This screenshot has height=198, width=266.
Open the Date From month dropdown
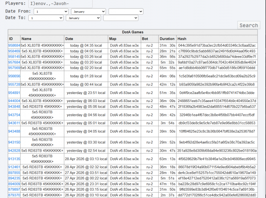[88, 12]
